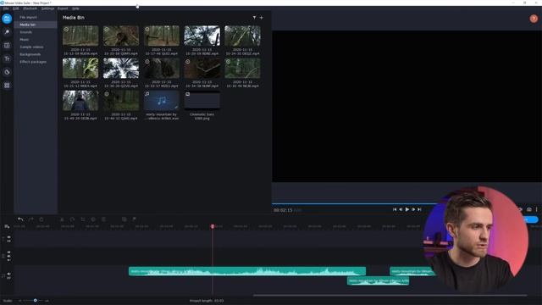Play the preview

[x=406, y=209]
